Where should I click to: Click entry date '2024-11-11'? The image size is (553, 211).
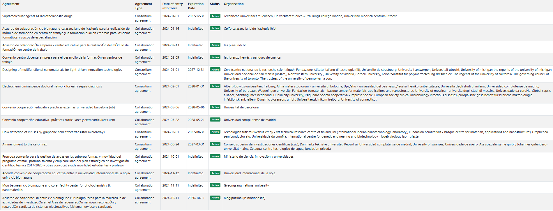[171, 185]
